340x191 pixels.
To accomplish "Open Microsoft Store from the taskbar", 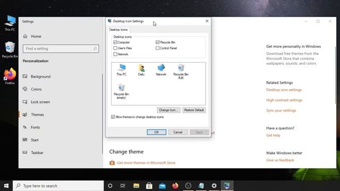I will [149, 186].
